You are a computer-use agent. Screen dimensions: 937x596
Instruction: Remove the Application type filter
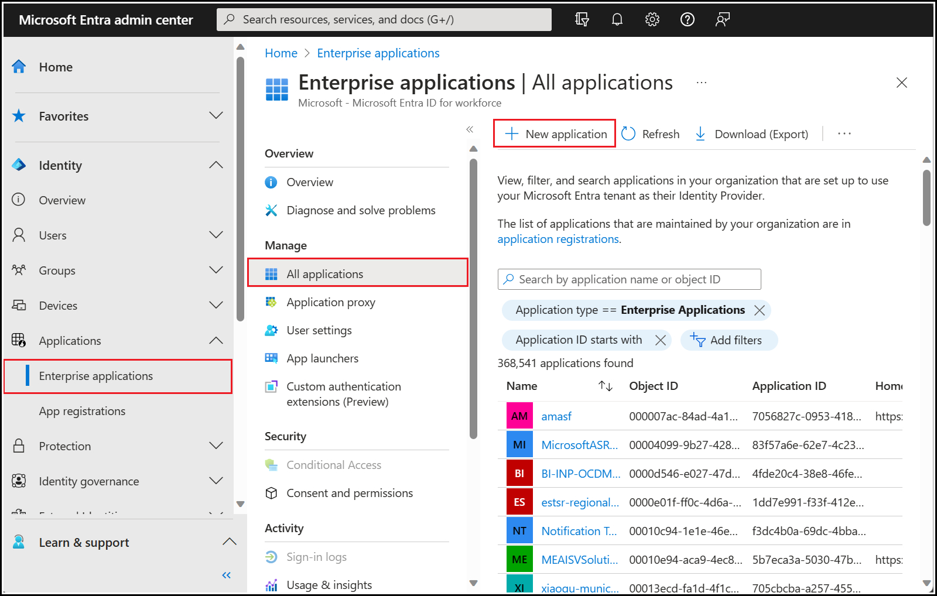(x=760, y=310)
